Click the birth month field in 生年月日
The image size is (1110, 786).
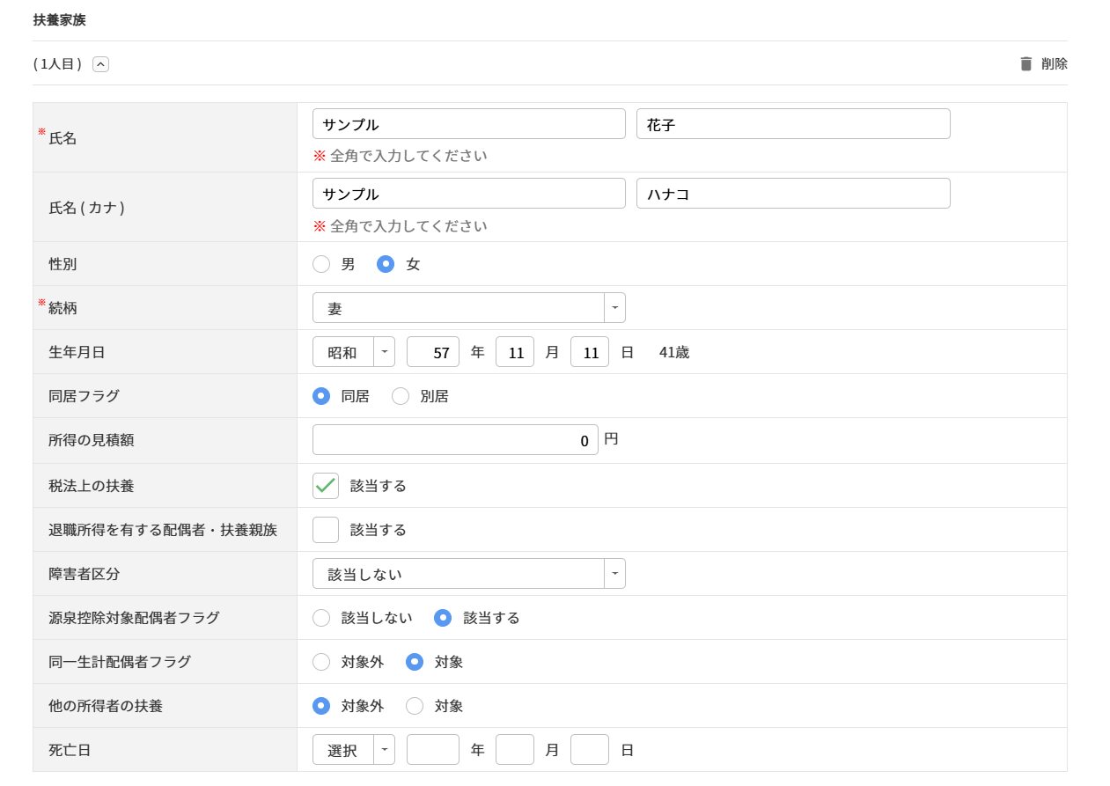click(514, 352)
